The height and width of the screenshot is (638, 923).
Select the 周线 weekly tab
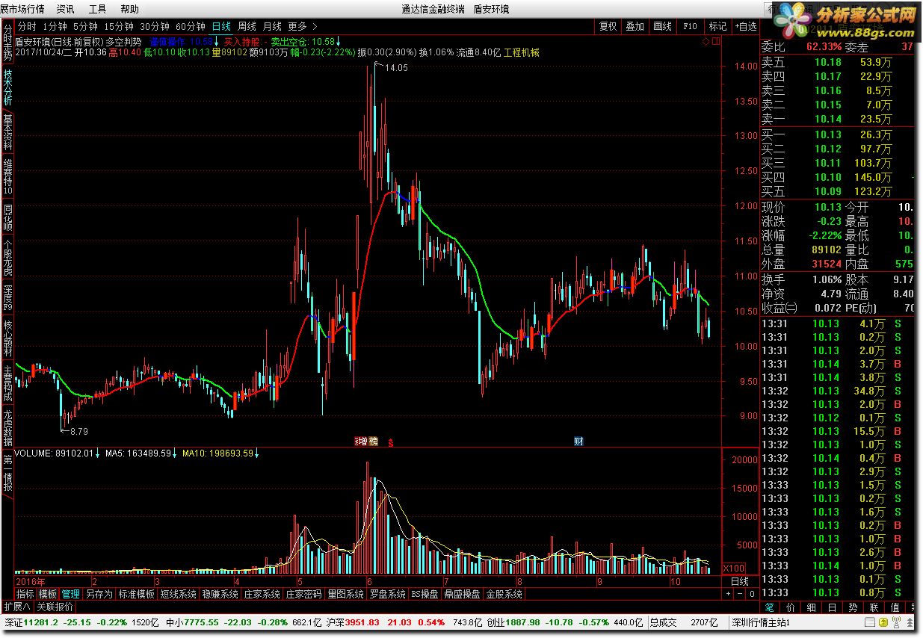point(247,26)
